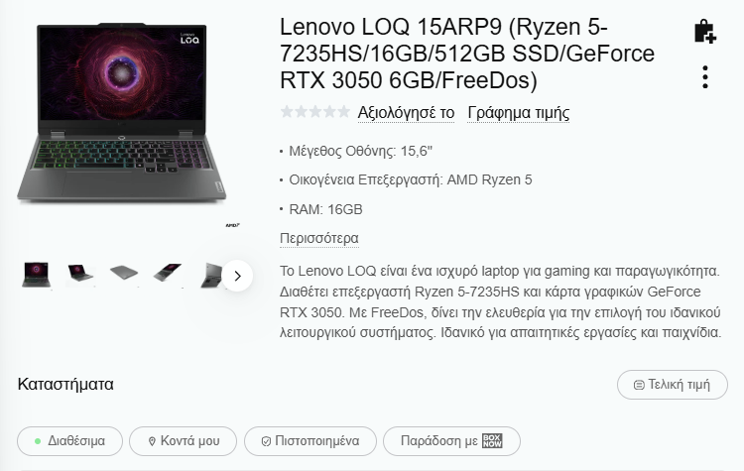Image resolution: width=744 pixels, height=471 pixels.
Task: Click the BOX NOW logo icon
Action: [492, 440]
